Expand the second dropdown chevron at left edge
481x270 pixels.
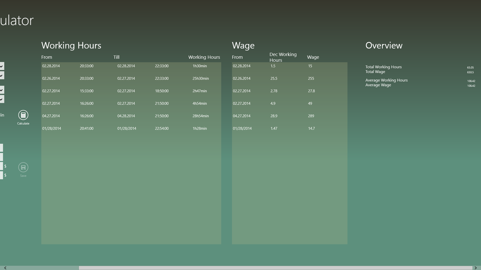pos(2,75)
